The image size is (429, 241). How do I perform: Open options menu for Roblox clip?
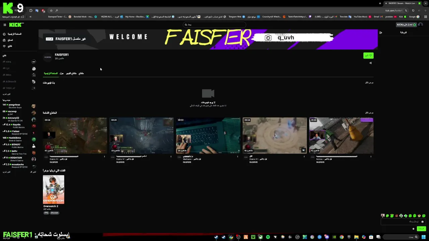pyautogui.click(x=371, y=156)
